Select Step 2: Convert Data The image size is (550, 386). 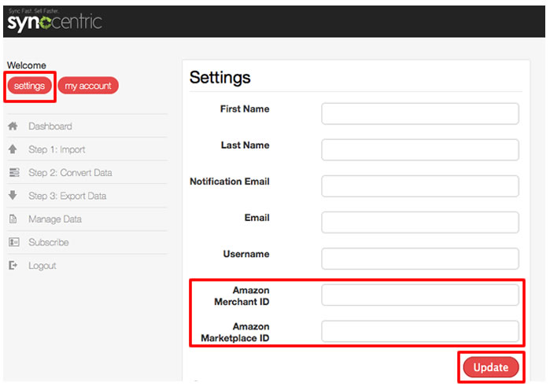click(x=70, y=172)
